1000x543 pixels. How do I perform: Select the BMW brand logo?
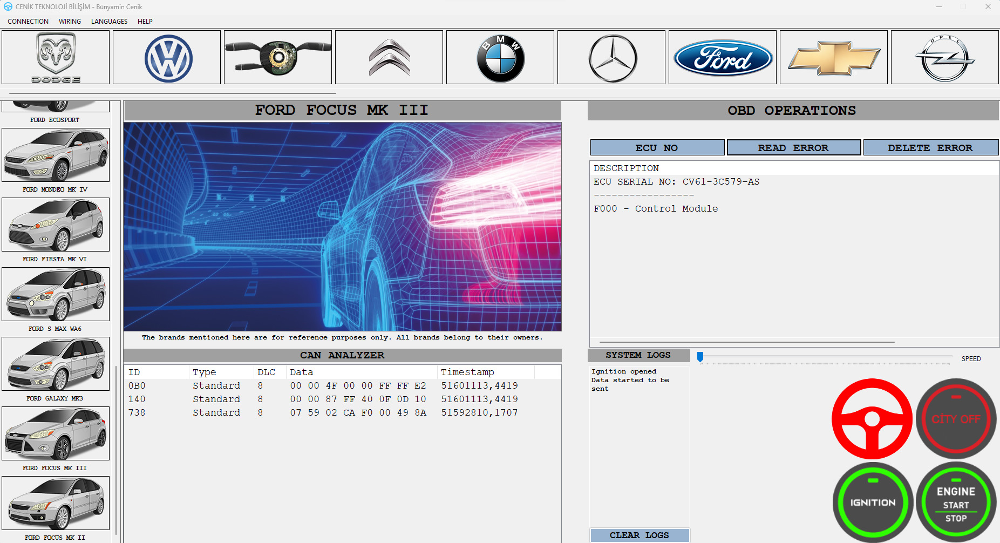tap(499, 57)
